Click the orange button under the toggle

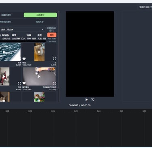52,35
